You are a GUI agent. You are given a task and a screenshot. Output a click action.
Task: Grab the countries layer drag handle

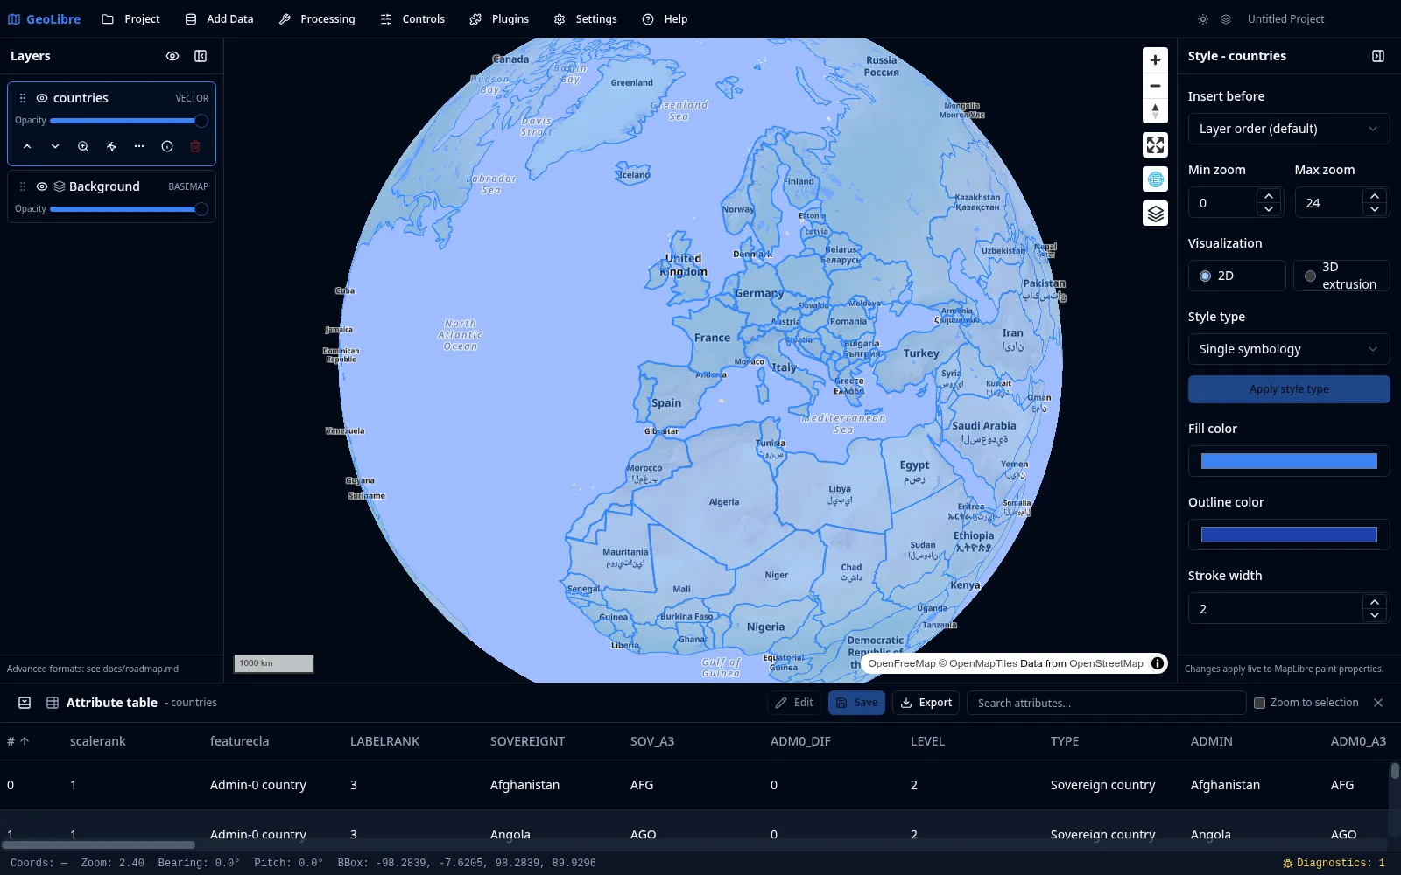[x=23, y=98]
